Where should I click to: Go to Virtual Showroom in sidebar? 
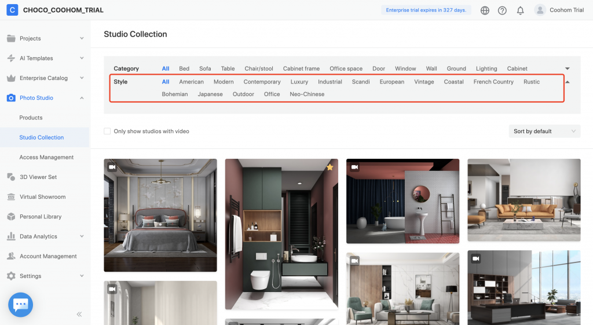coord(42,197)
